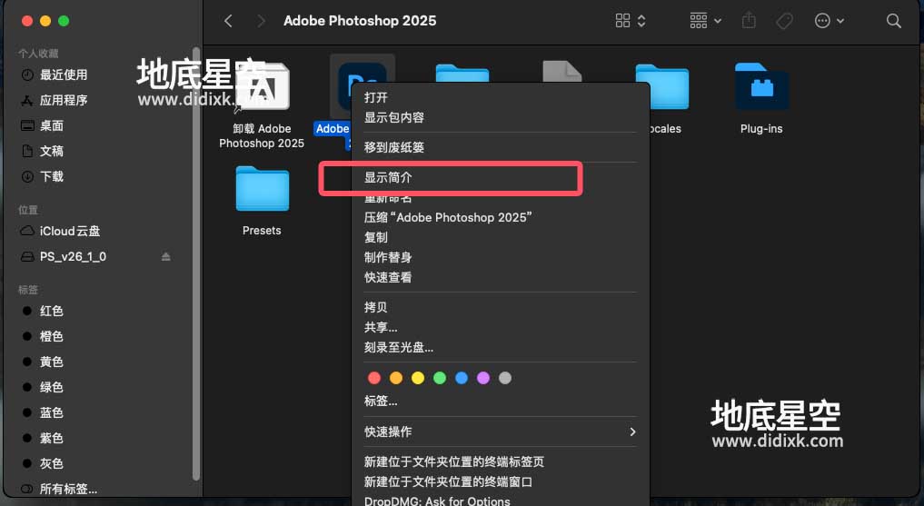Select PS_v26_1_0 volume in sidebar
924x506 pixels.
coord(73,256)
